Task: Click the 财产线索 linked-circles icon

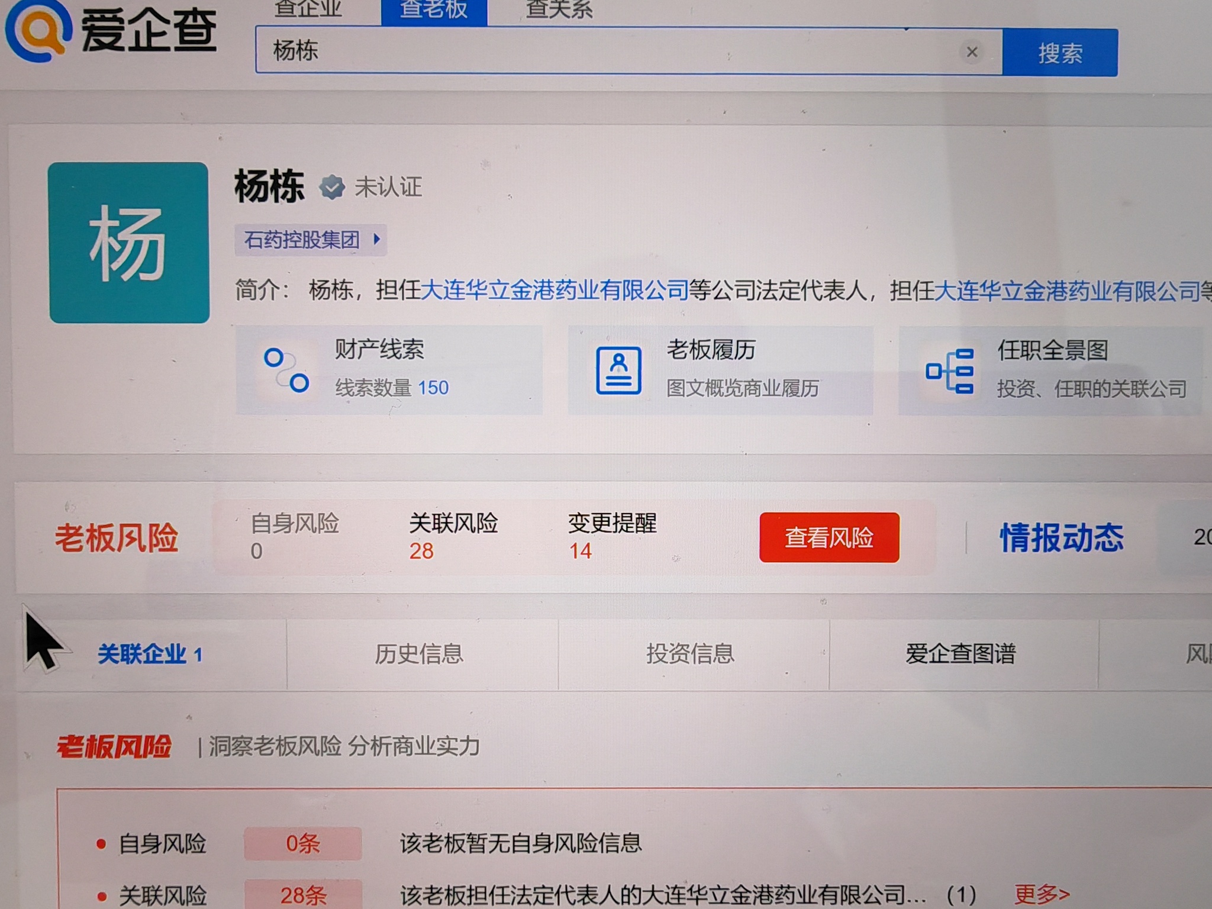Action: pos(286,370)
